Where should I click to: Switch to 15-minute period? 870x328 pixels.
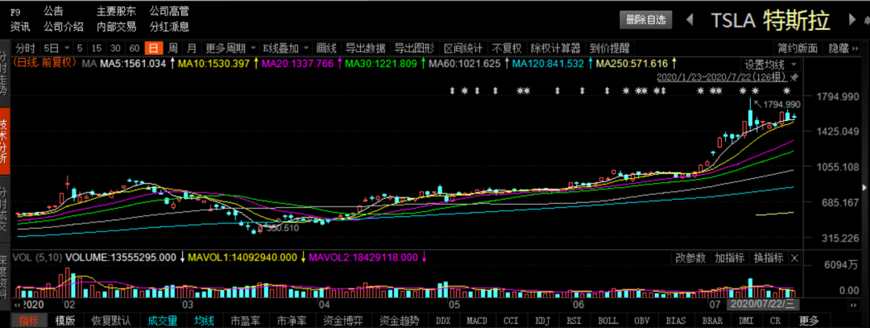point(97,48)
